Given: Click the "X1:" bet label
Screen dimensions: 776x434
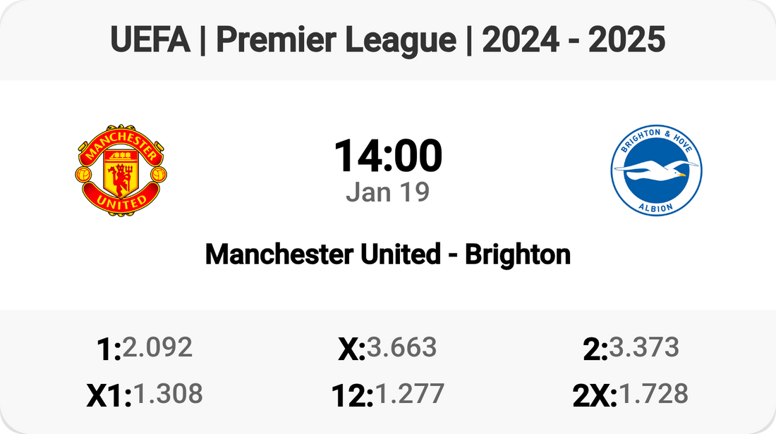Looking at the screenshot, I should [x=109, y=396].
